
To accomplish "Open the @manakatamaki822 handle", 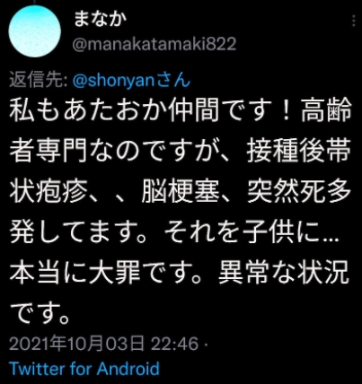I will [x=155, y=44].
